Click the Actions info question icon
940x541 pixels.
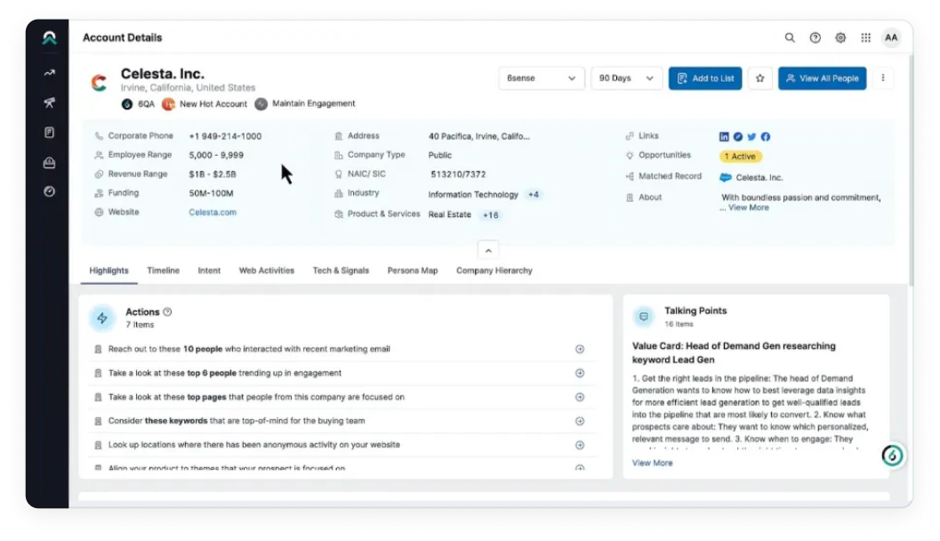(x=167, y=312)
